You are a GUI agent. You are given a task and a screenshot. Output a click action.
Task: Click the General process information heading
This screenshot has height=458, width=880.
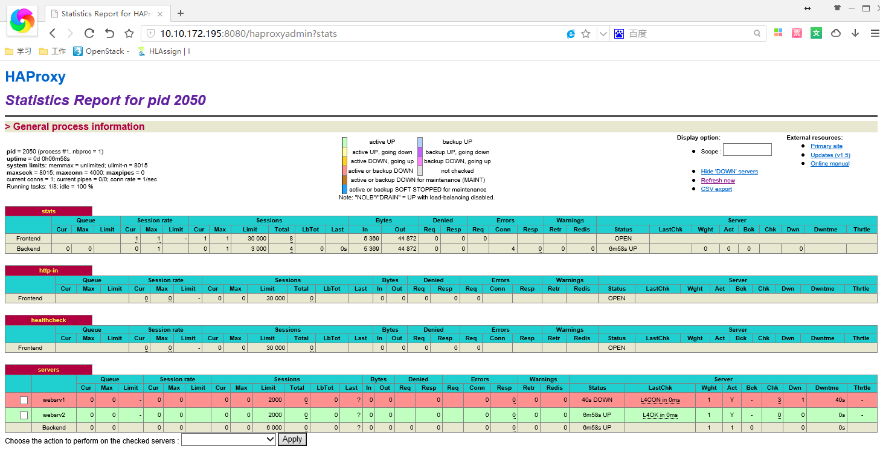click(75, 127)
